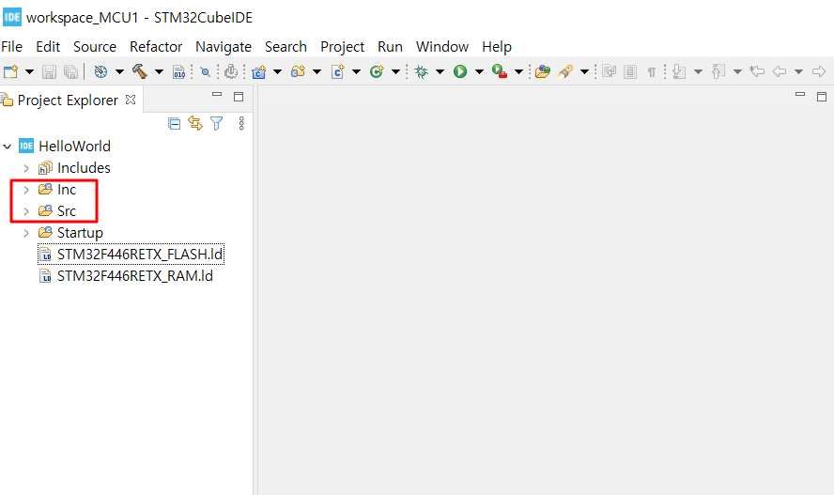Toggle Link with Editor in Project Explorer
834x495 pixels.
pyautogui.click(x=195, y=124)
